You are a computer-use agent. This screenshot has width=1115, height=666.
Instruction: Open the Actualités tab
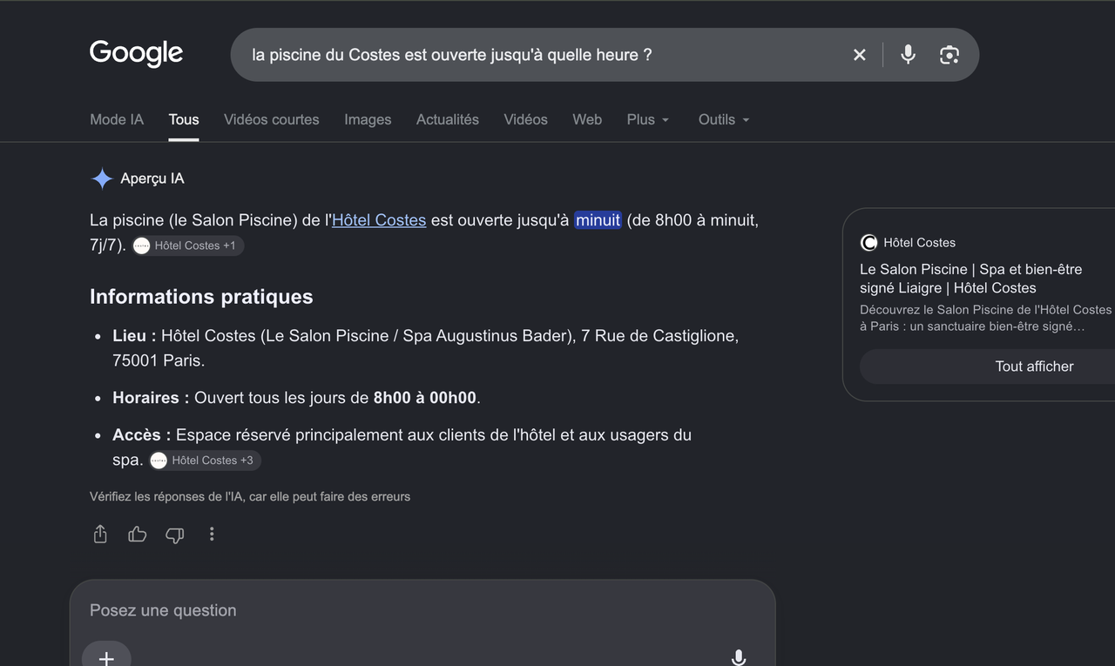(448, 119)
